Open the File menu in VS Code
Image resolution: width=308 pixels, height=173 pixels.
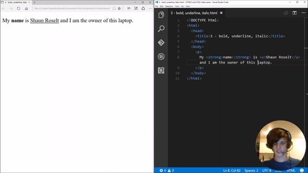point(156,6)
